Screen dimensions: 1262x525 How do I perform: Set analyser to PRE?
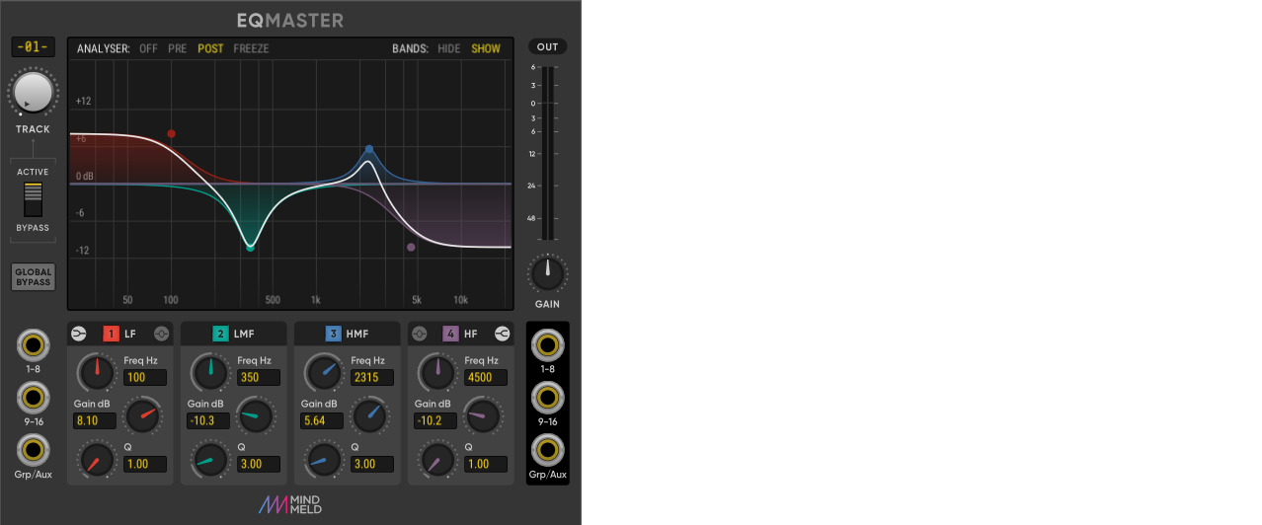click(178, 48)
